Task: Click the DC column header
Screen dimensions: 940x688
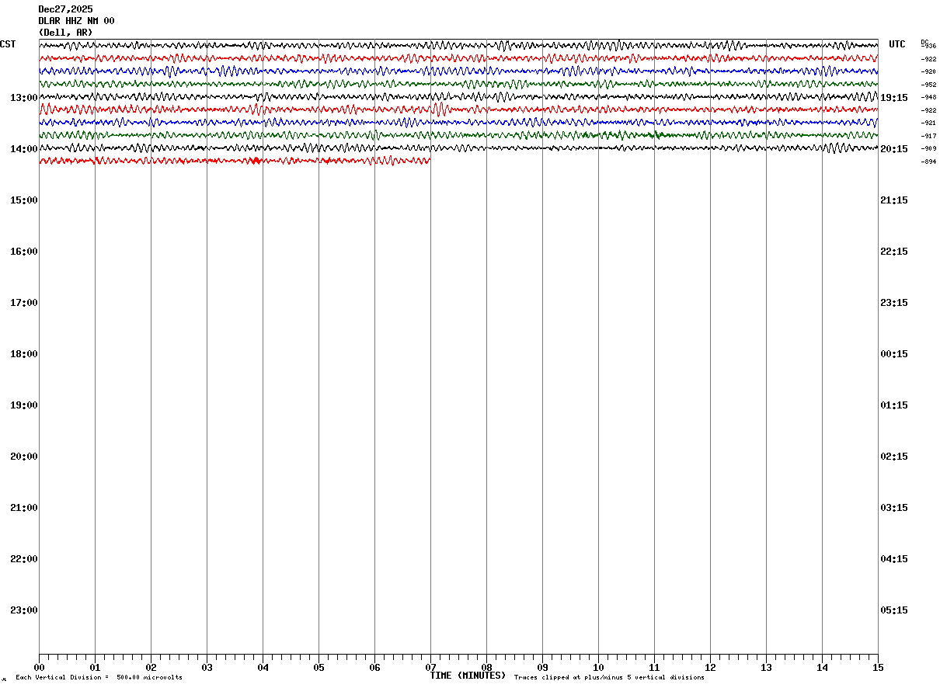Action: [924, 42]
